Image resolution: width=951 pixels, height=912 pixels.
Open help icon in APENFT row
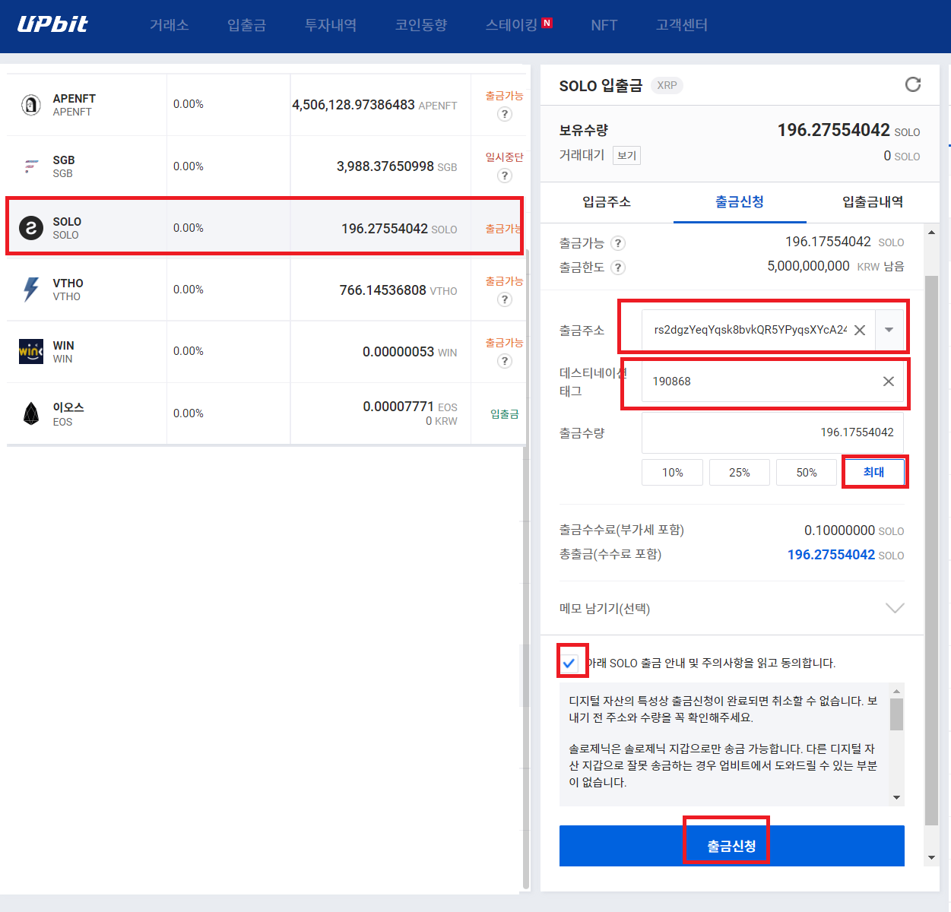[x=505, y=114]
